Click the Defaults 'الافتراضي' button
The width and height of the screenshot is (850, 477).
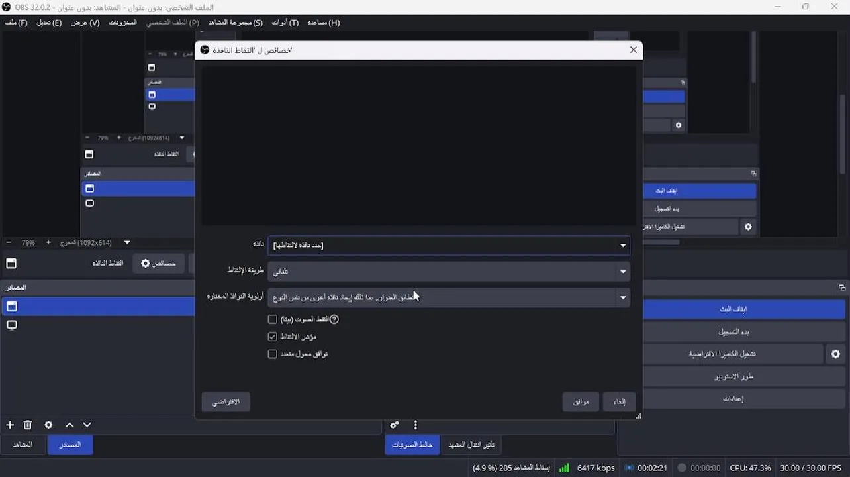tap(226, 402)
